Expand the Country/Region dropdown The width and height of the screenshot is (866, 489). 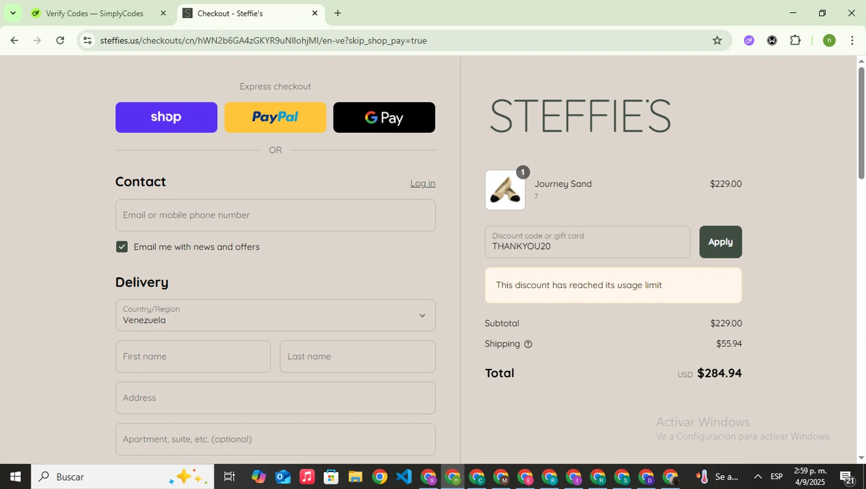275,315
